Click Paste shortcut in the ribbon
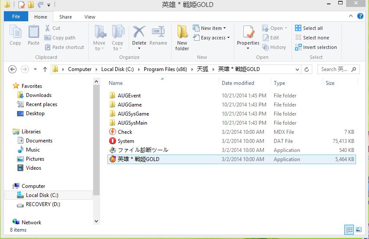This screenshot has width=369, height=239. pos(64,47)
